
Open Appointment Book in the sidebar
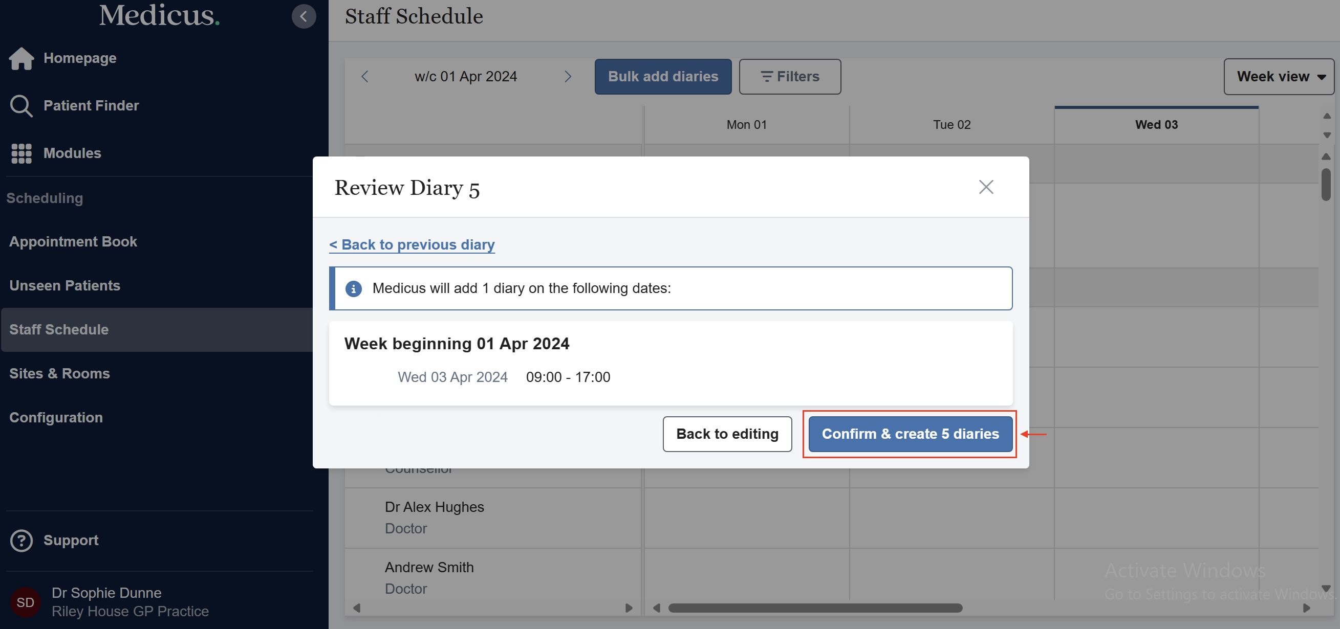[73, 242]
